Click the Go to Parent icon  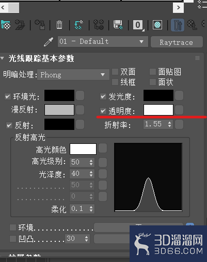(192, 25)
